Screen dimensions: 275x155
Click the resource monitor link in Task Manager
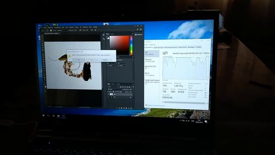156,105
